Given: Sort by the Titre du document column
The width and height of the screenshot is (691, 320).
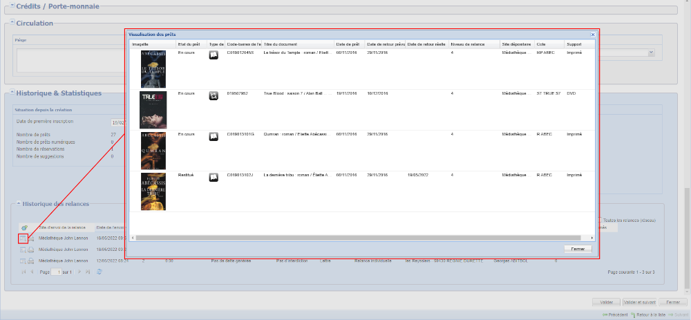Looking at the screenshot, I should pyautogui.click(x=297, y=44).
